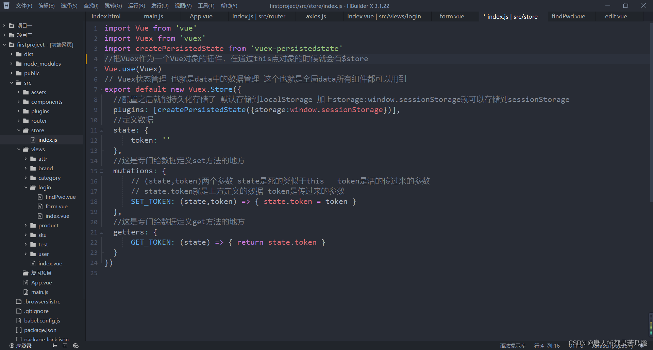653x350 pixels.
Task: Click the .browserslistrc file icon
Action: [19, 301]
